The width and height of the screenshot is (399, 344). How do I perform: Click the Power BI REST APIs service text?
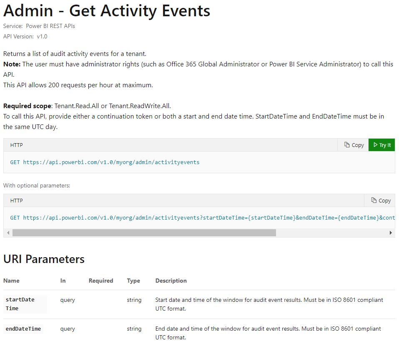[50, 26]
